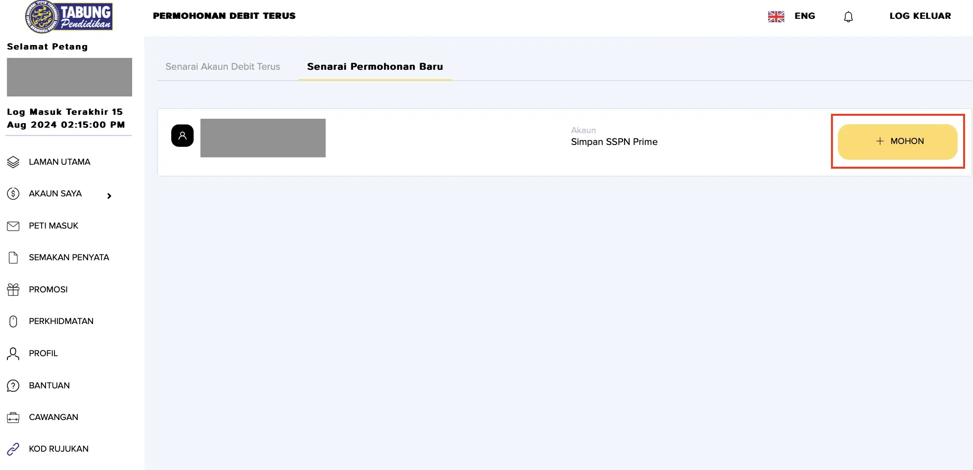The height and width of the screenshot is (470, 973).
Task: Click the account holder avatar icon
Action: 182,136
